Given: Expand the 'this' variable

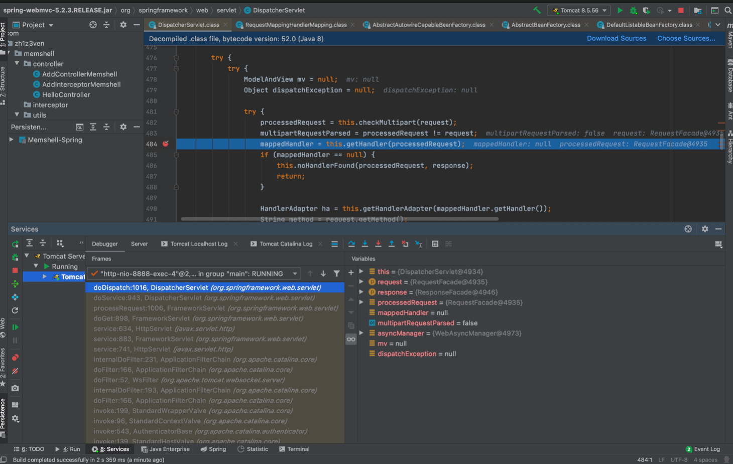Looking at the screenshot, I should point(361,272).
